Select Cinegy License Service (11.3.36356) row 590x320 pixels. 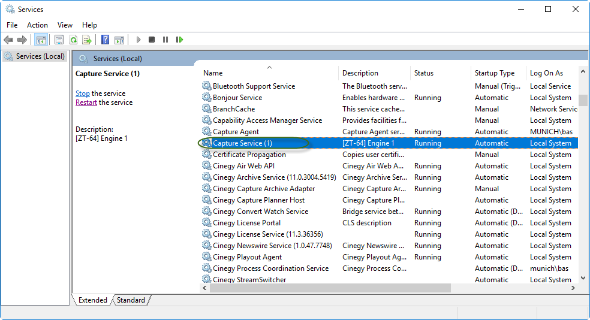[389, 234]
